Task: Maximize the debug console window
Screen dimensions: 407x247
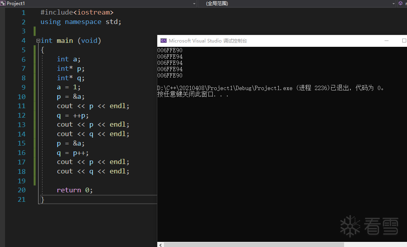Action: [x=404, y=41]
